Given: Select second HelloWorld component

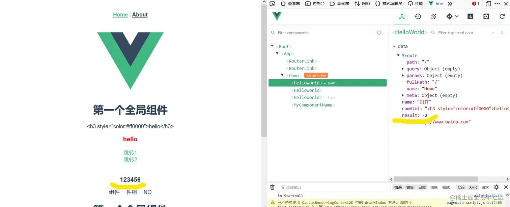Looking at the screenshot, I should tap(307, 90).
